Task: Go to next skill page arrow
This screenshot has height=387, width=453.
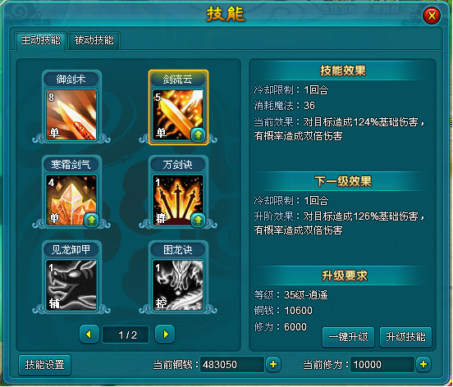Action: 165,335
